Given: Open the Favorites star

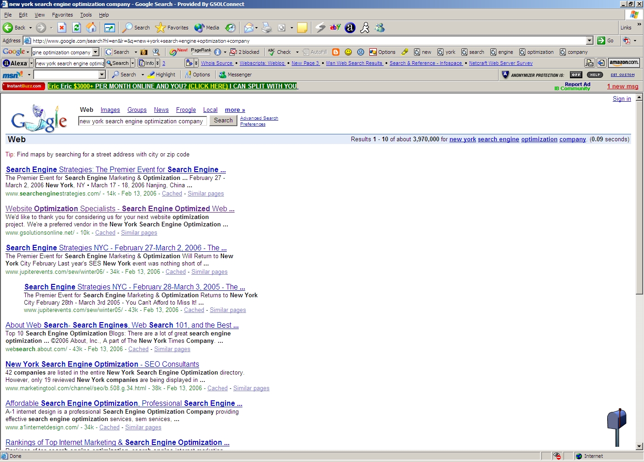Looking at the screenshot, I should [x=160, y=28].
